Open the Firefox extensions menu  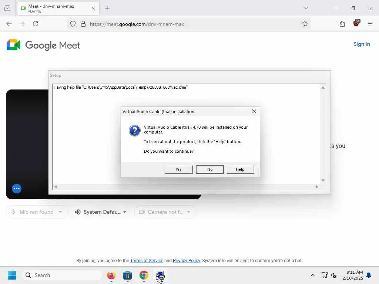[342, 24]
